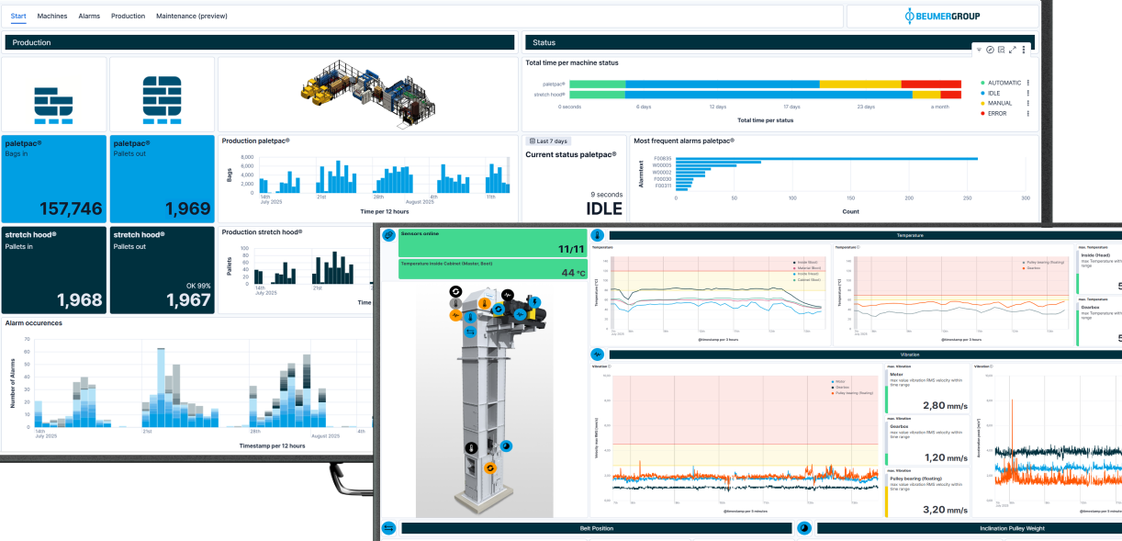Select the orange thermometer sensor marker
The image size is (1122, 541).
click(485, 303)
